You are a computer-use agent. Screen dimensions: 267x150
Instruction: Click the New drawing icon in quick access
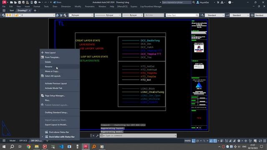pos(11,2)
